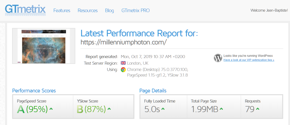Click the London, UK region text
Viewport: 290px width, 125px height.
[x=138, y=63]
